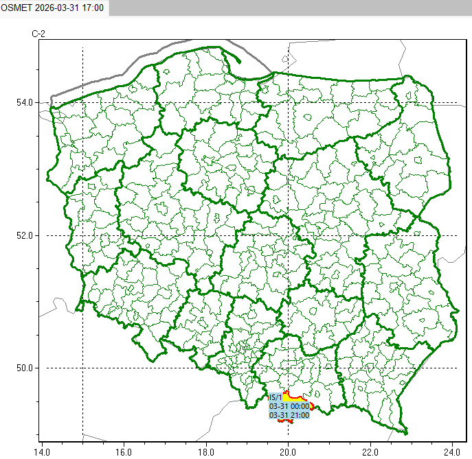Click the 03-31 21:00 end time text
This screenshot has height=459, width=472.
point(289,415)
